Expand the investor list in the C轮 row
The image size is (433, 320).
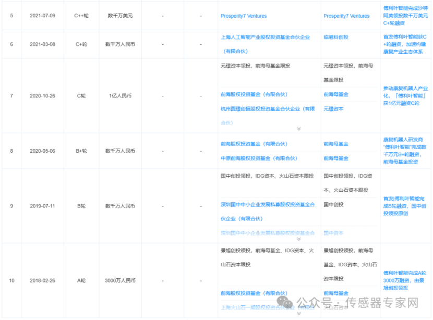[299, 128]
